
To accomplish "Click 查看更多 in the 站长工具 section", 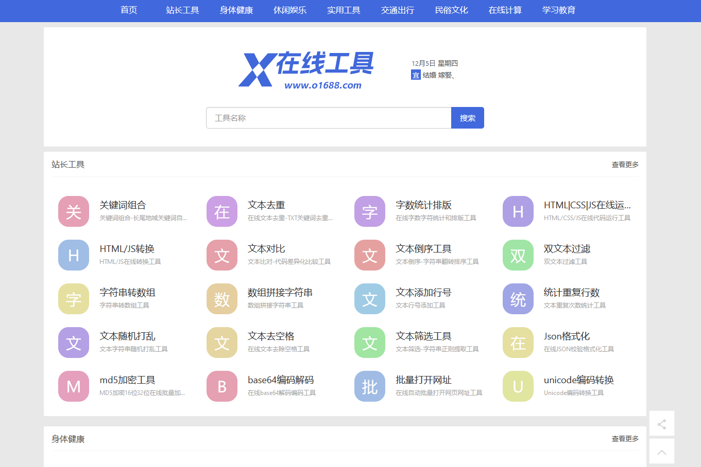I will (x=625, y=165).
